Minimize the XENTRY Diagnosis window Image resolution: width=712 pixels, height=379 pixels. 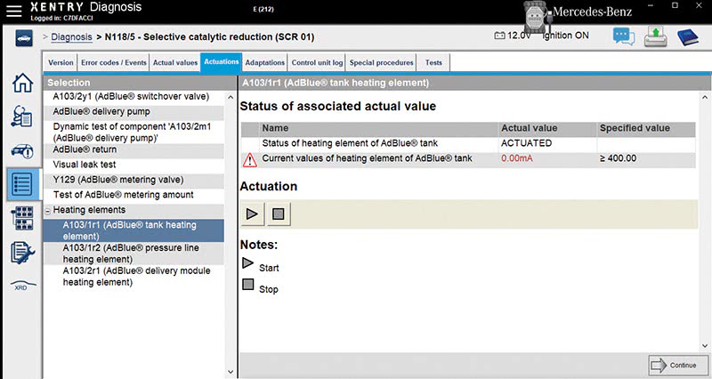point(651,5)
